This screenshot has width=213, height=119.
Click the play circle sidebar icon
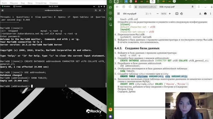click(x=110, y=13)
